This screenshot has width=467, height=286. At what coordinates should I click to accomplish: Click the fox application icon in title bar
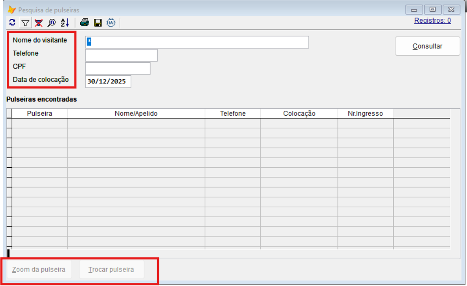11,10
